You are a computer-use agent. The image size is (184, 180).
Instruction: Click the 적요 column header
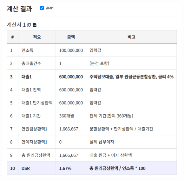tap(37, 37)
